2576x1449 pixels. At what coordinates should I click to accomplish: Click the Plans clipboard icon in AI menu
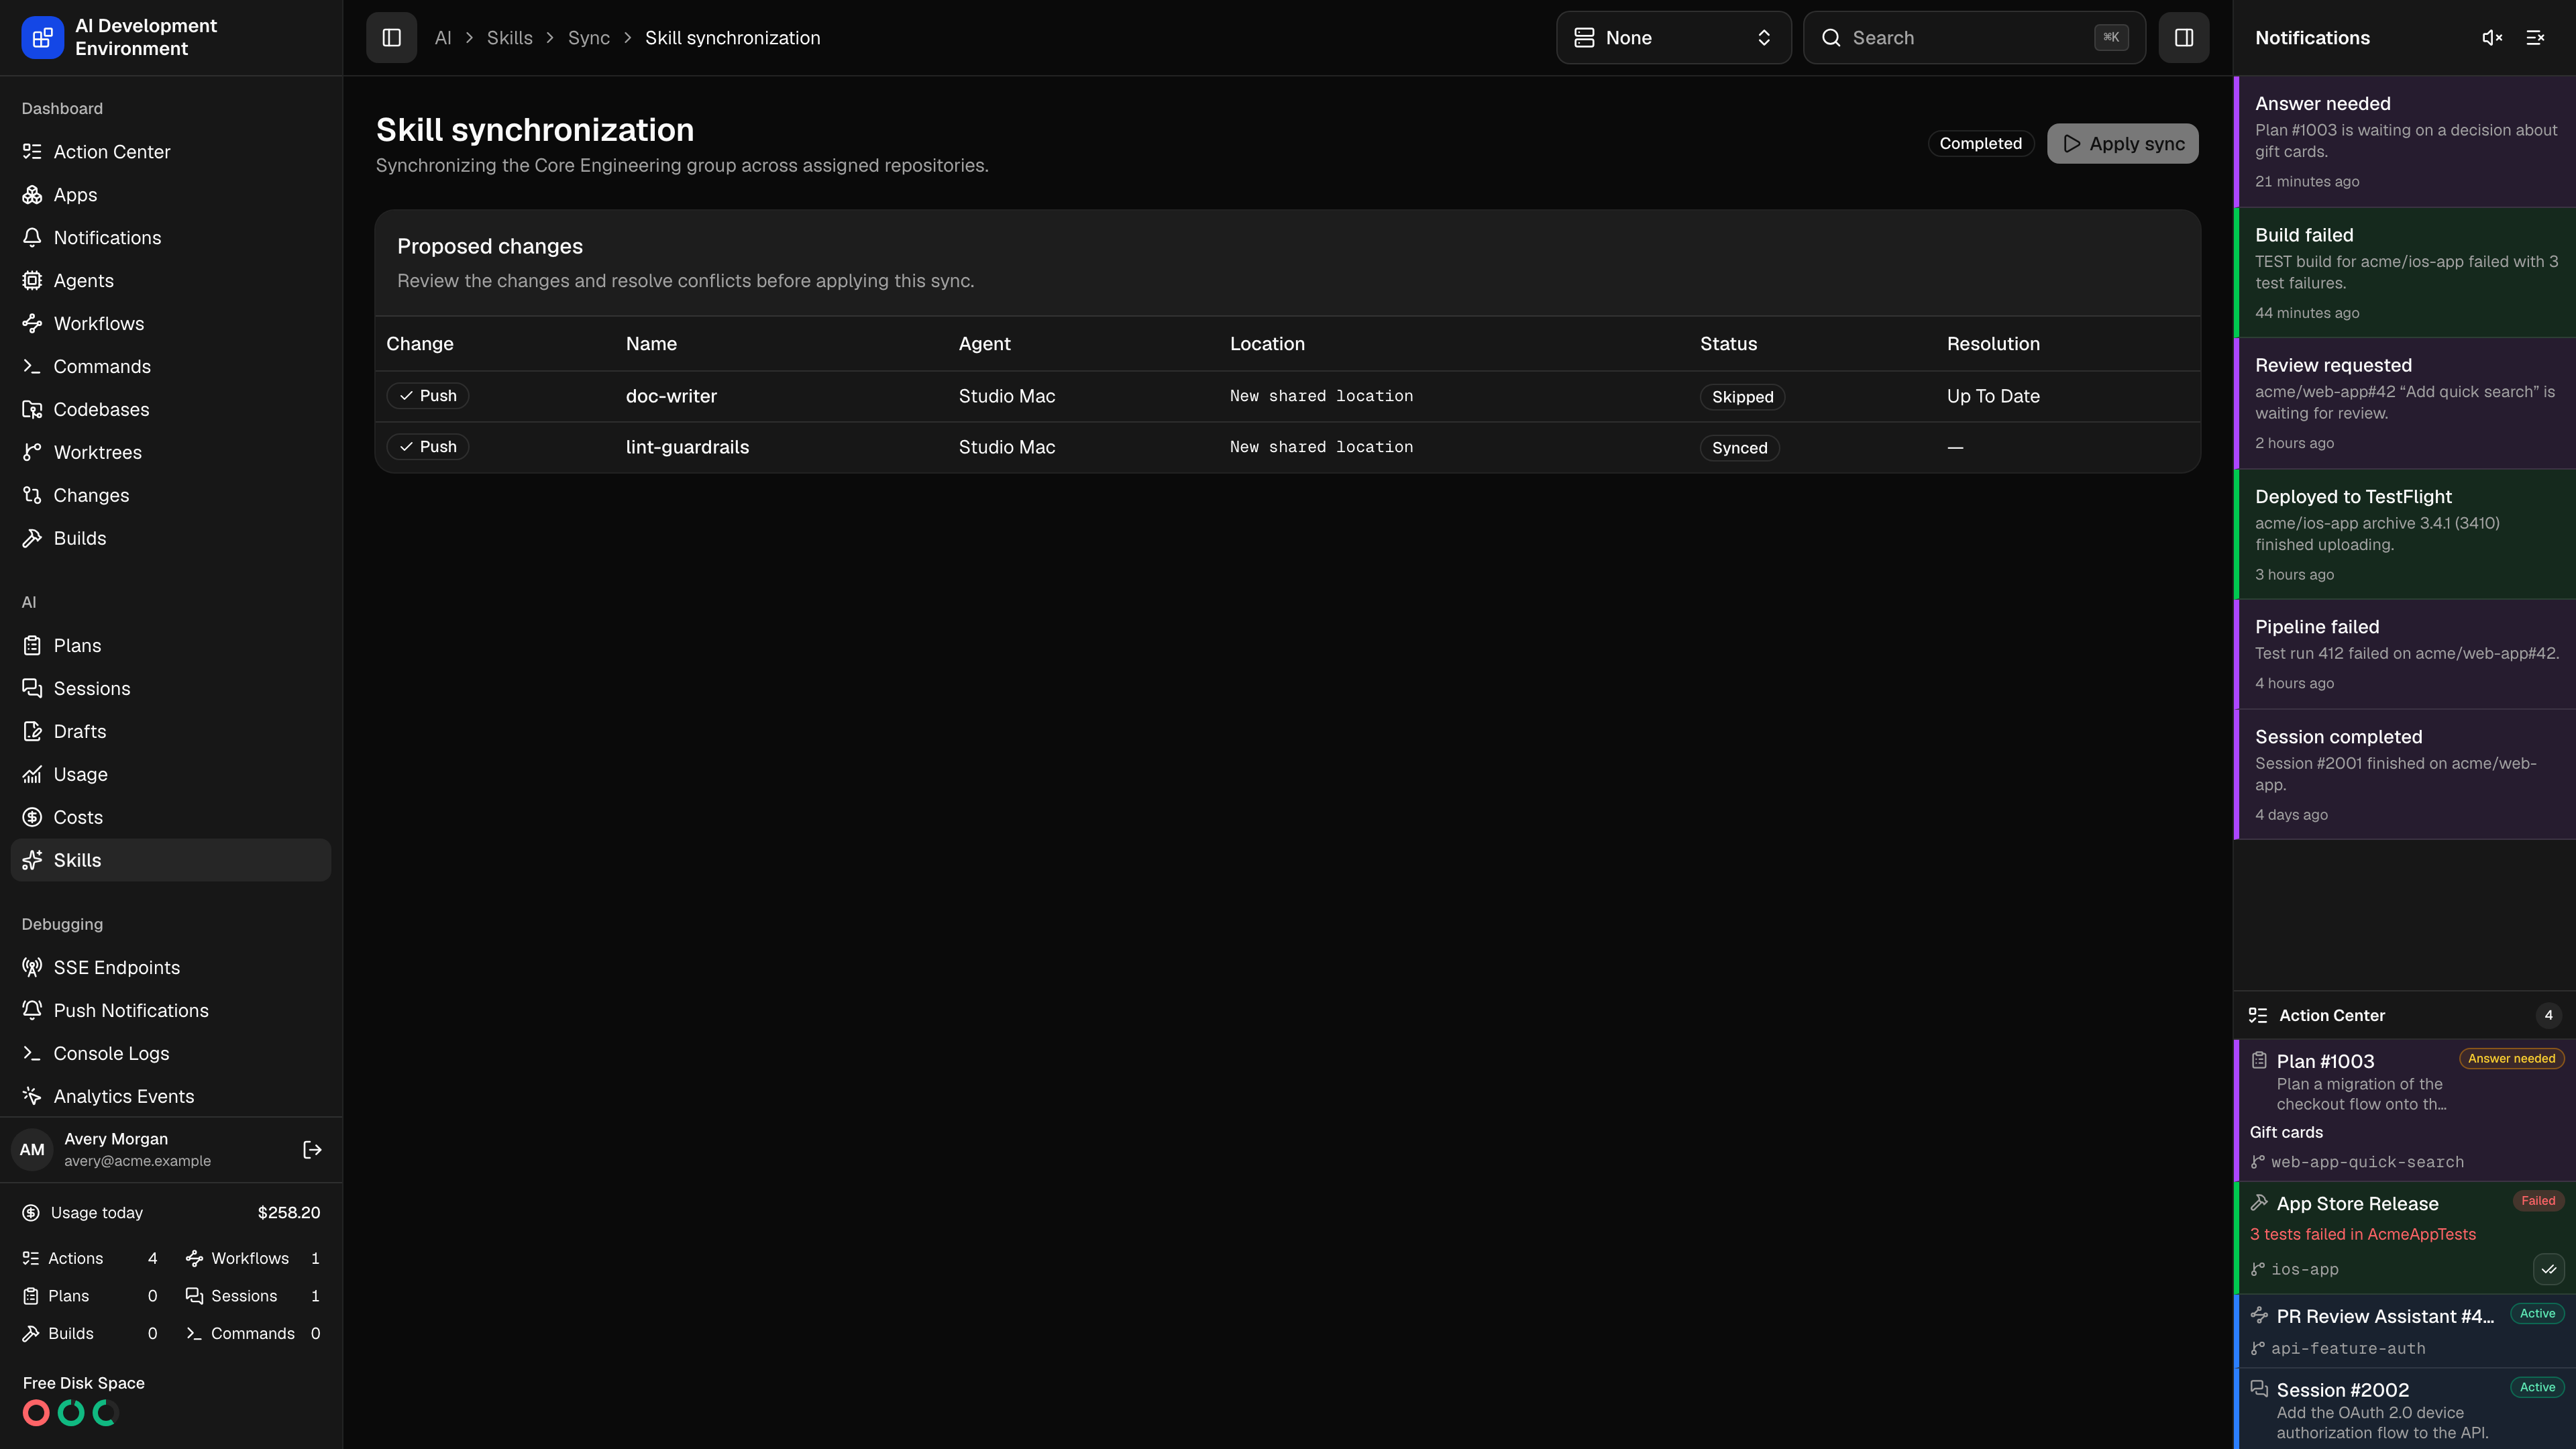[x=32, y=646]
